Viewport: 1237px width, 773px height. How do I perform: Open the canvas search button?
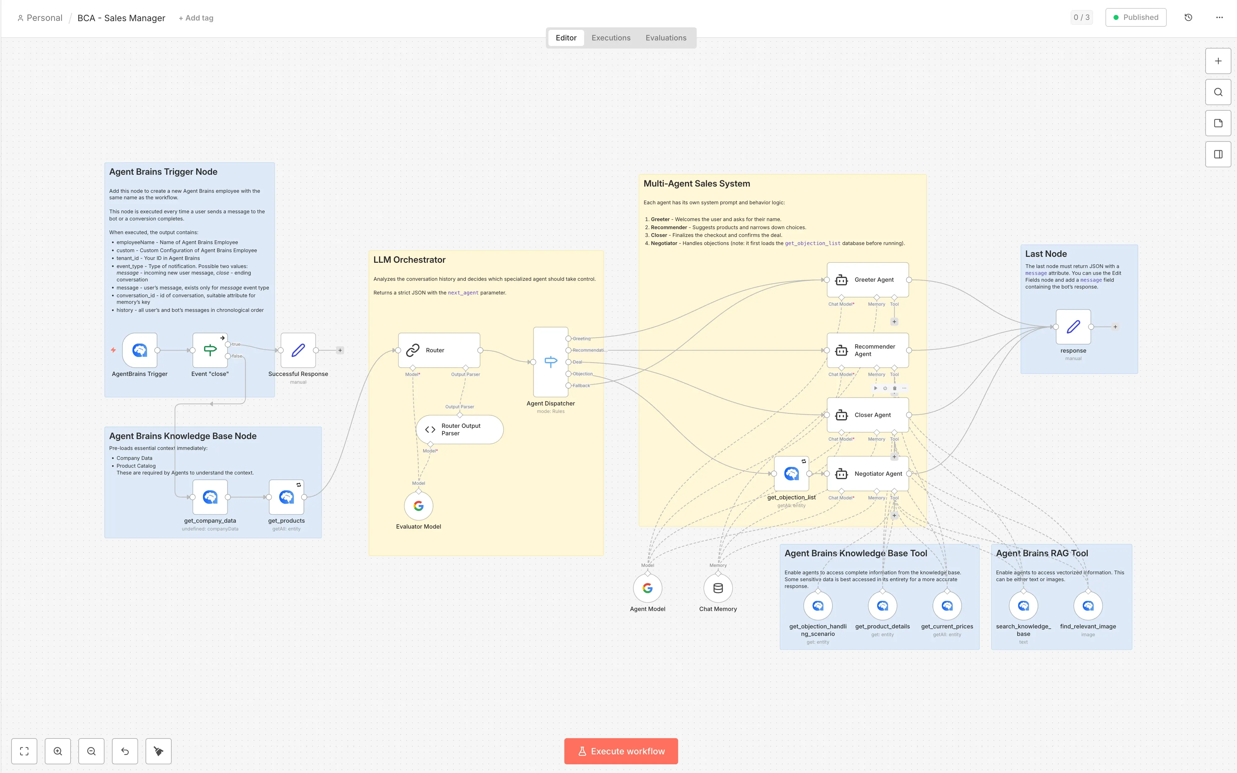[1218, 92]
